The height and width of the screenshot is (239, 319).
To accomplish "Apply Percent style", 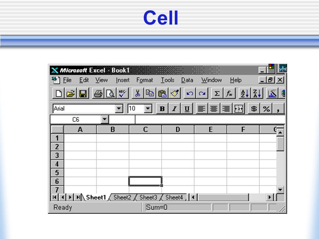I will click(x=266, y=109).
